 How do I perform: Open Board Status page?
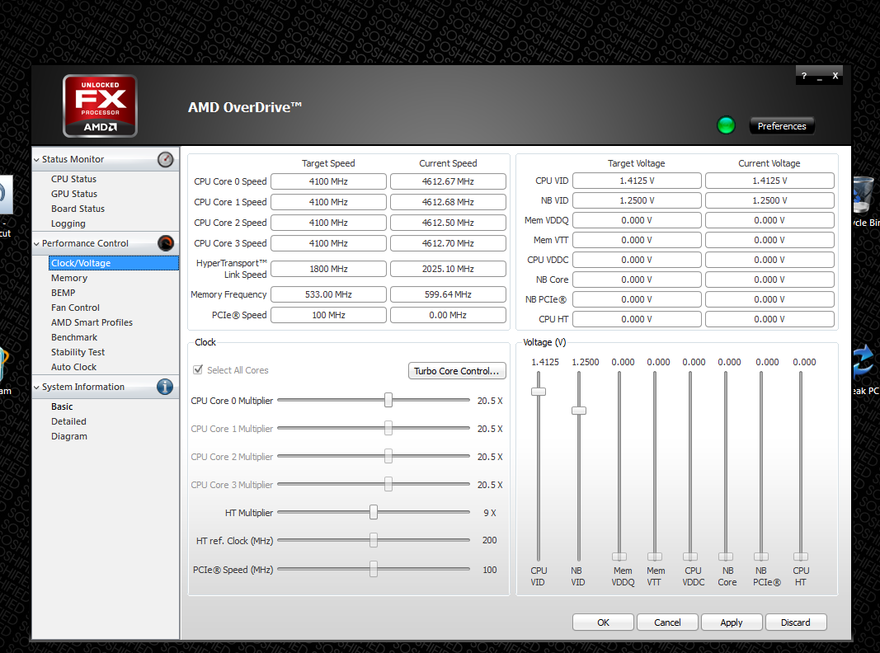point(78,209)
